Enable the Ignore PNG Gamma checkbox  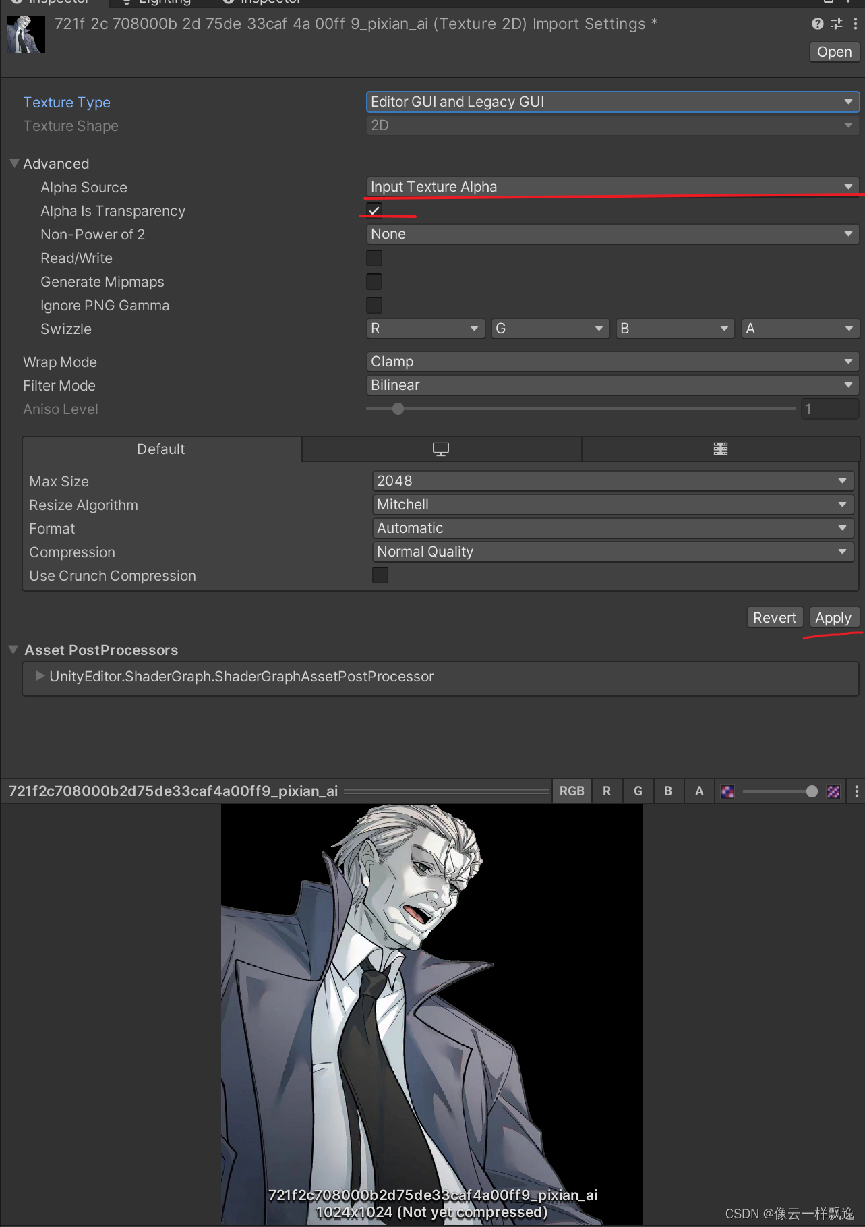[374, 305]
